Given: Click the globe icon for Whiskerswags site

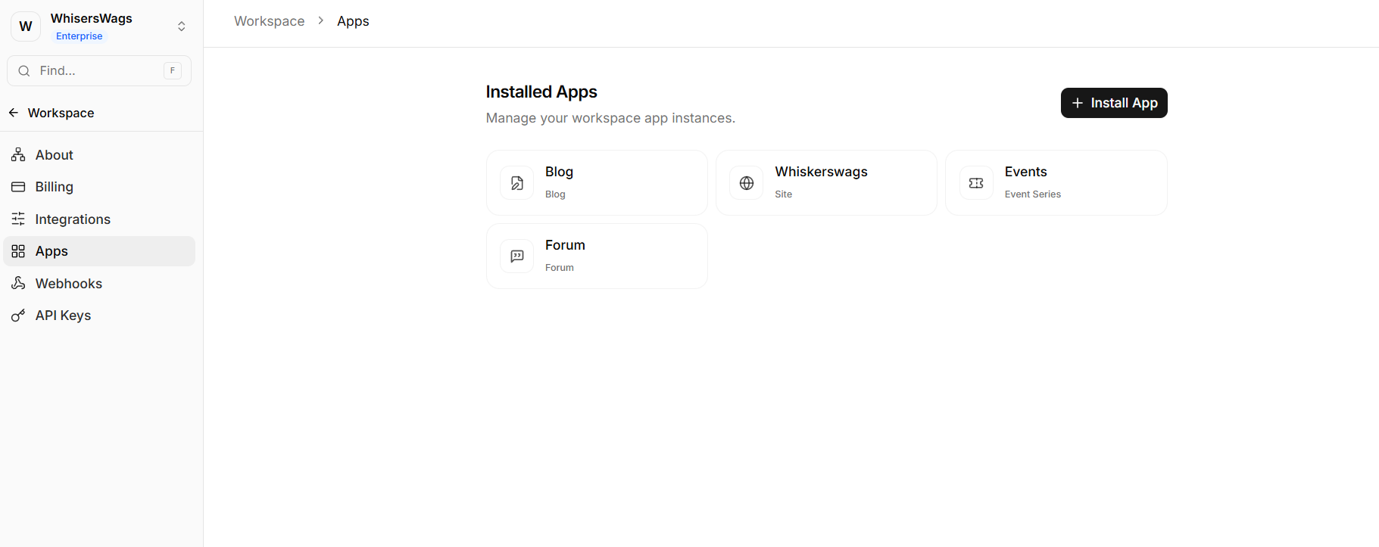Looking at the screenshot, I should click(746, 183).
